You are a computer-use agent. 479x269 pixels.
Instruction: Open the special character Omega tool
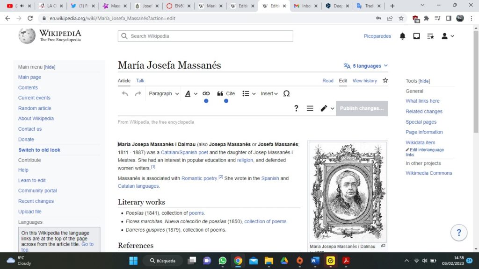(x=286, y=94)
